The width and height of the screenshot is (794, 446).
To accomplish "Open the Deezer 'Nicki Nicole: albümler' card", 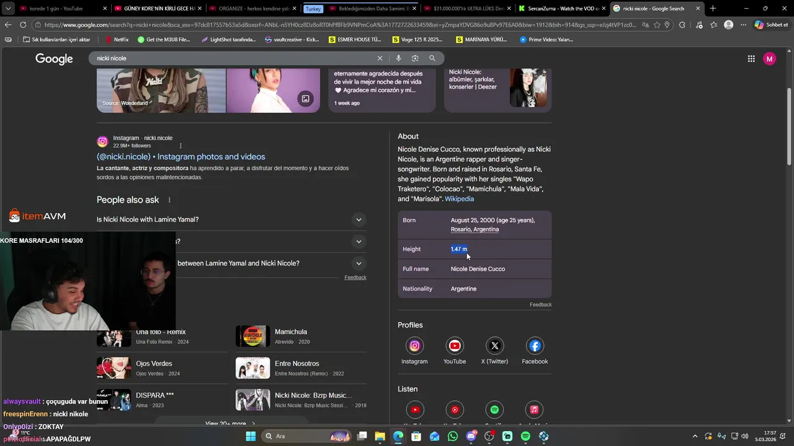I will click(x=497, y=90).
